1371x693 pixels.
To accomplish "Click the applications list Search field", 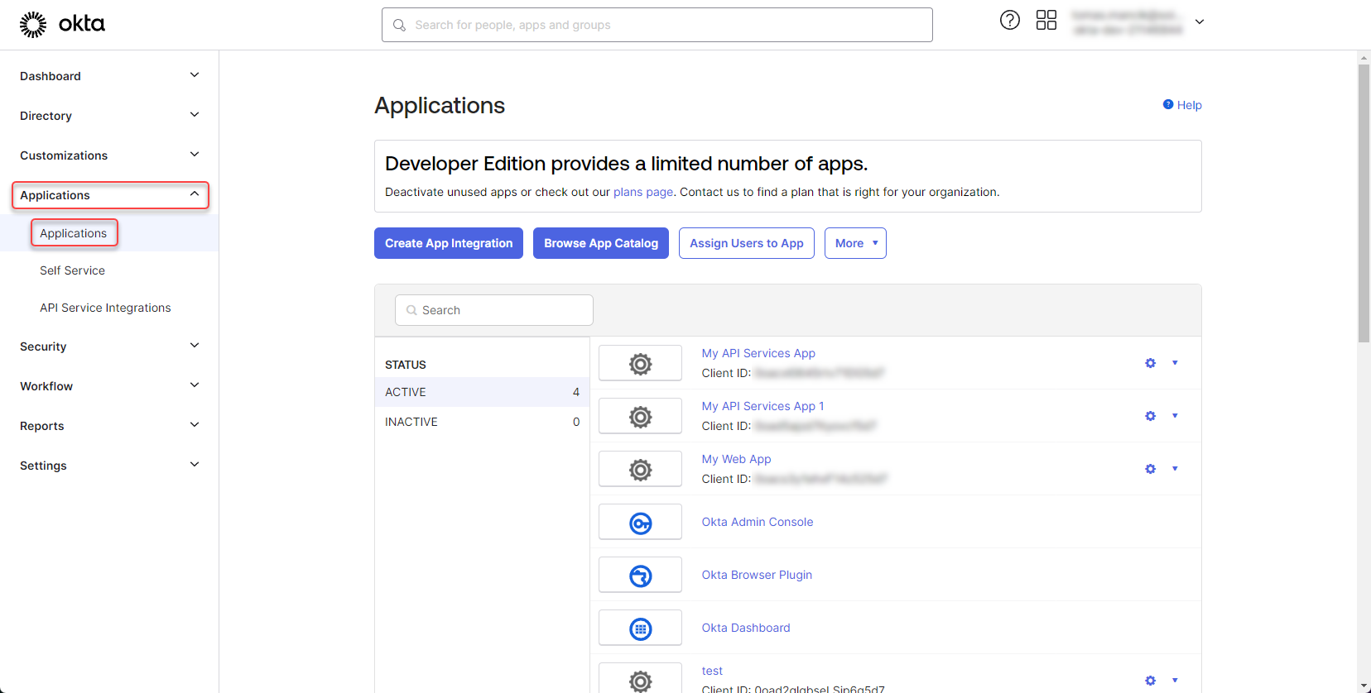I will click(494, 310).
